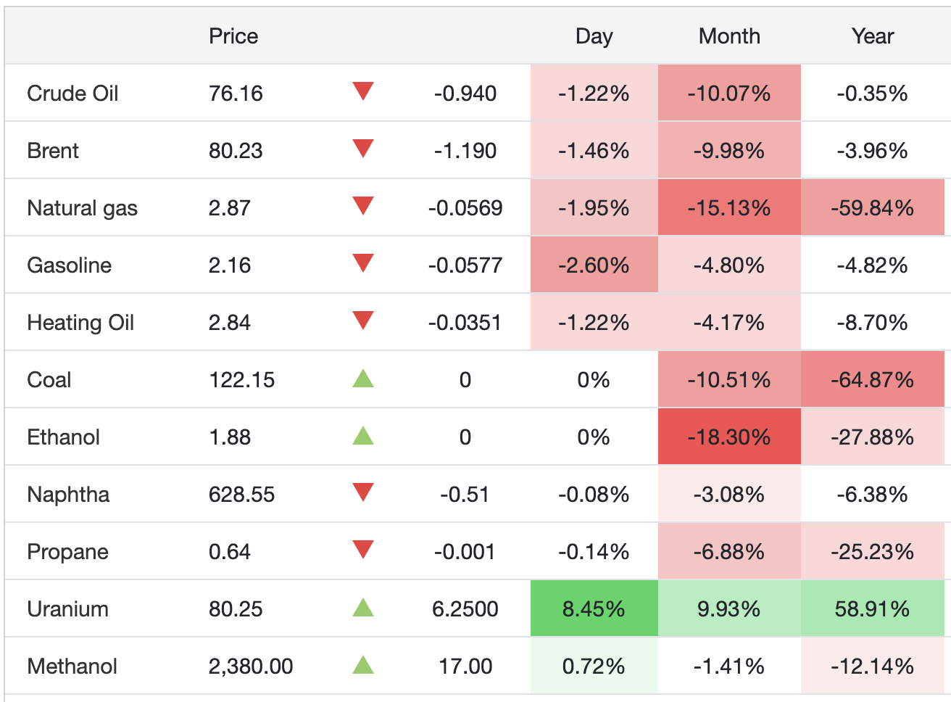Open the Brent commodity link

pos(53,151)
